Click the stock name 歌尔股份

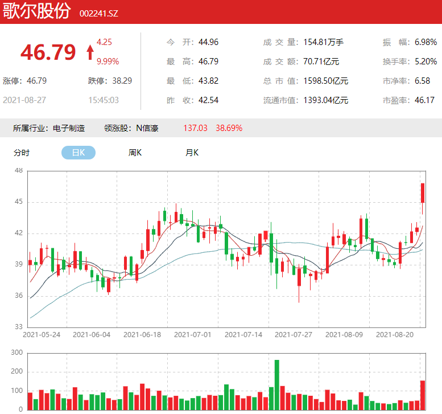pyautogui.click(x=36, y=11)
